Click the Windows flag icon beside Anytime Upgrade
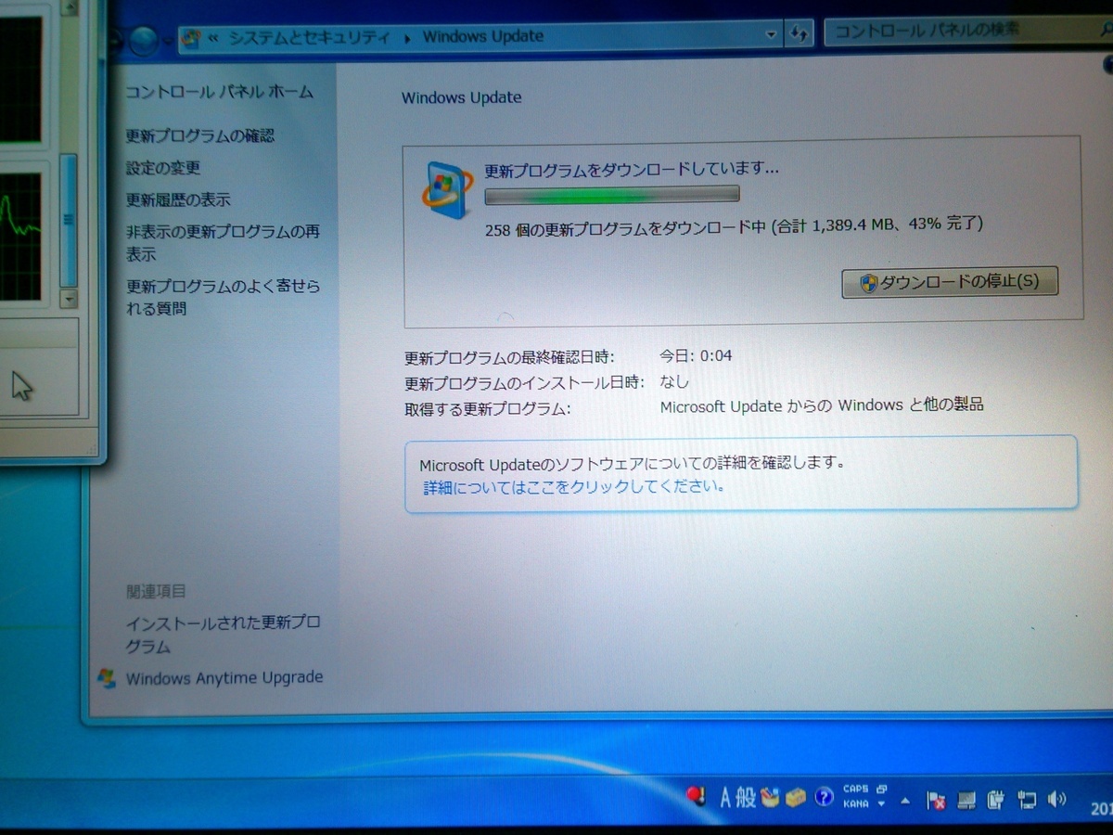 tap(108, 677)
